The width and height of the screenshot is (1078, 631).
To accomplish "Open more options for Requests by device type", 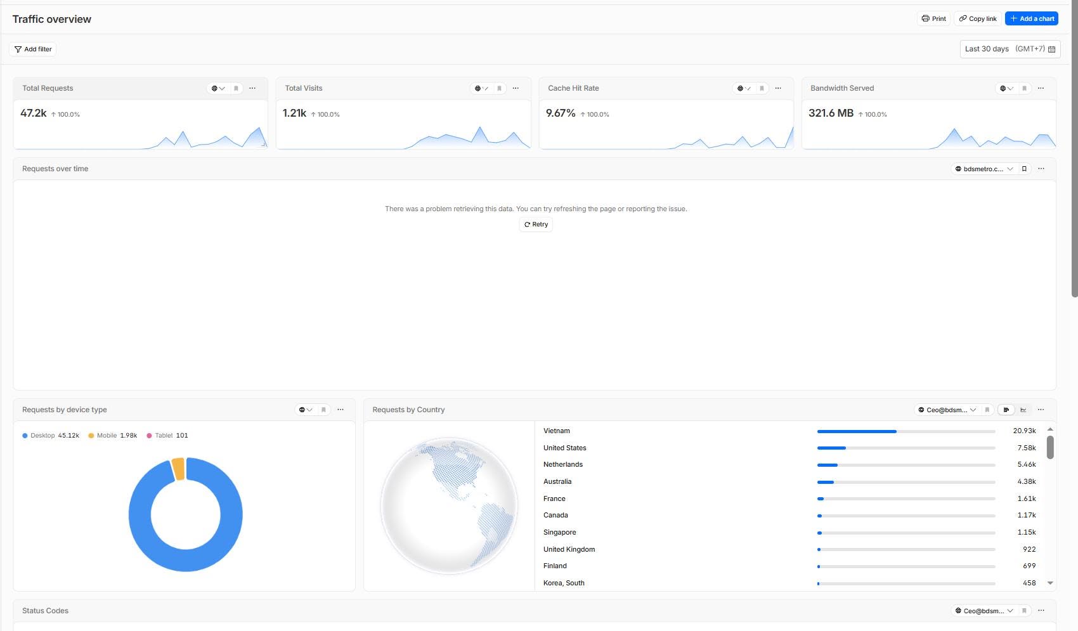I will tap(341, 410).
